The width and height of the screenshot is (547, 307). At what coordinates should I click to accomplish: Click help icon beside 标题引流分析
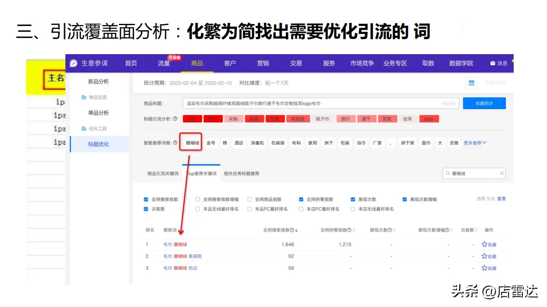[x=175, y=119]
